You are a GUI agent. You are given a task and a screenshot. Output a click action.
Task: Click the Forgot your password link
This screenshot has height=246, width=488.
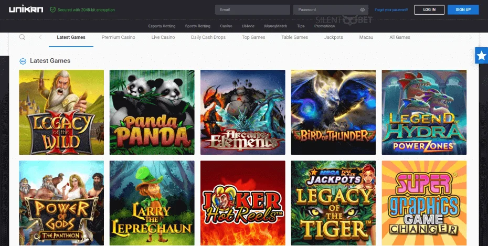click(391, 9)
